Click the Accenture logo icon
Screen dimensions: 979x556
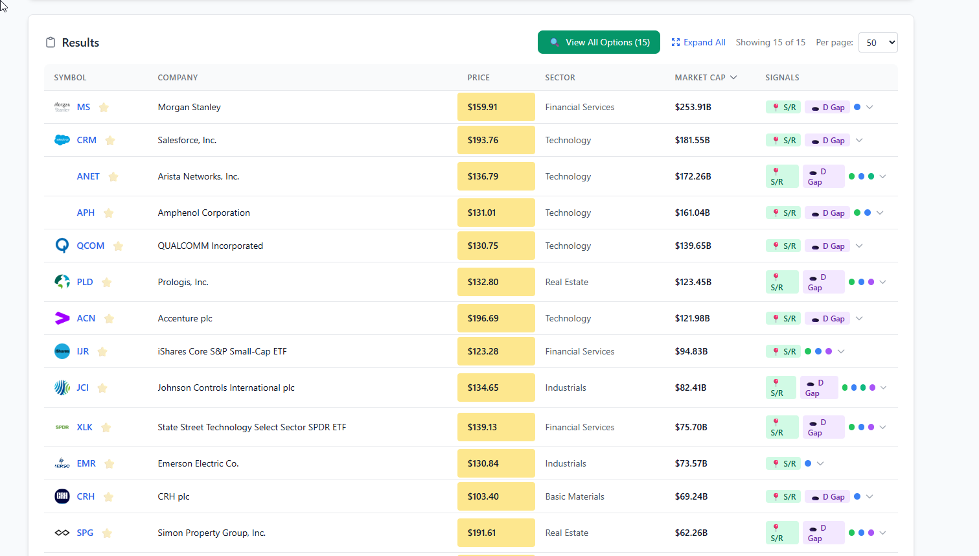click(62, 318)
